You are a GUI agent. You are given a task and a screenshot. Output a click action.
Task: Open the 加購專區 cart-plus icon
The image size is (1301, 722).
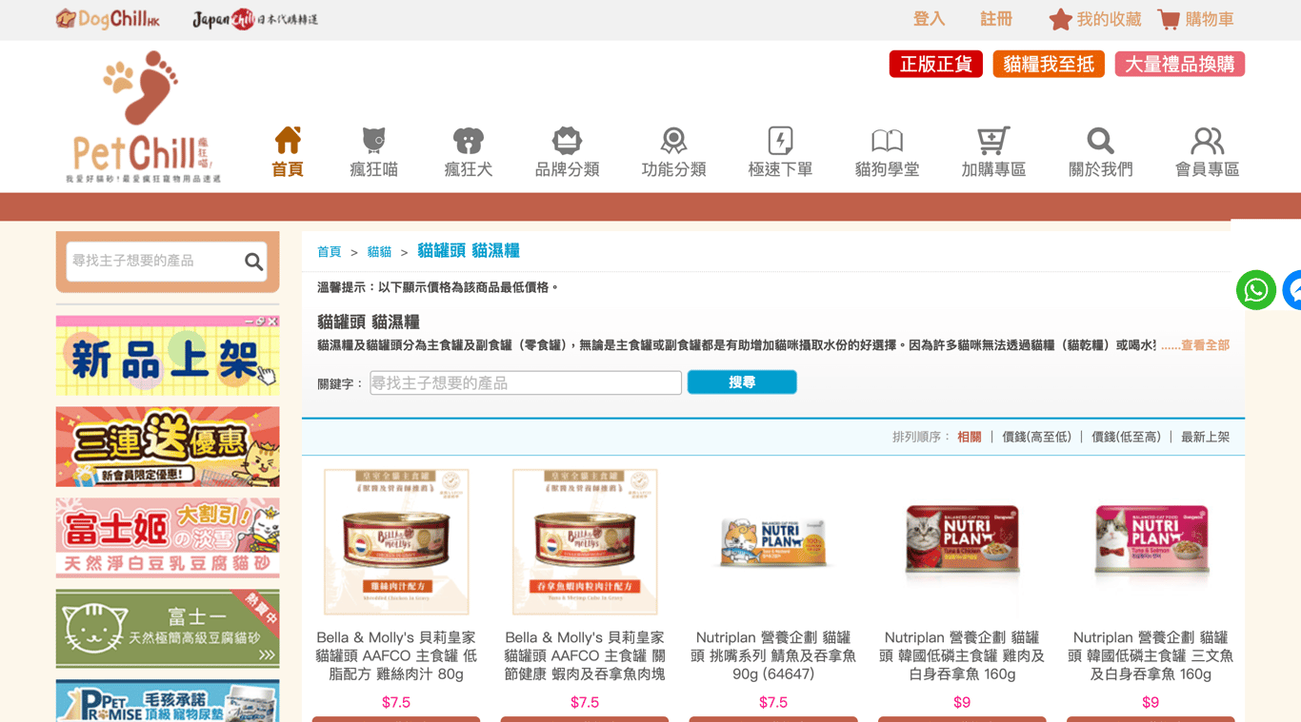993,141
